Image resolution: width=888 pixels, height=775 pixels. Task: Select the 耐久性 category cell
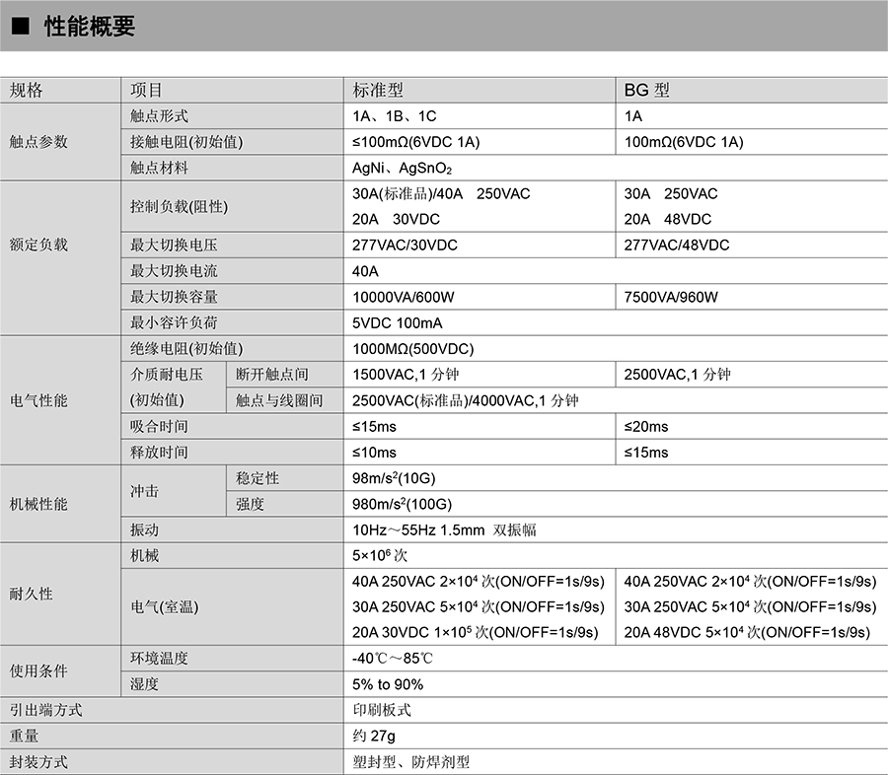click(x=32, y=594)
